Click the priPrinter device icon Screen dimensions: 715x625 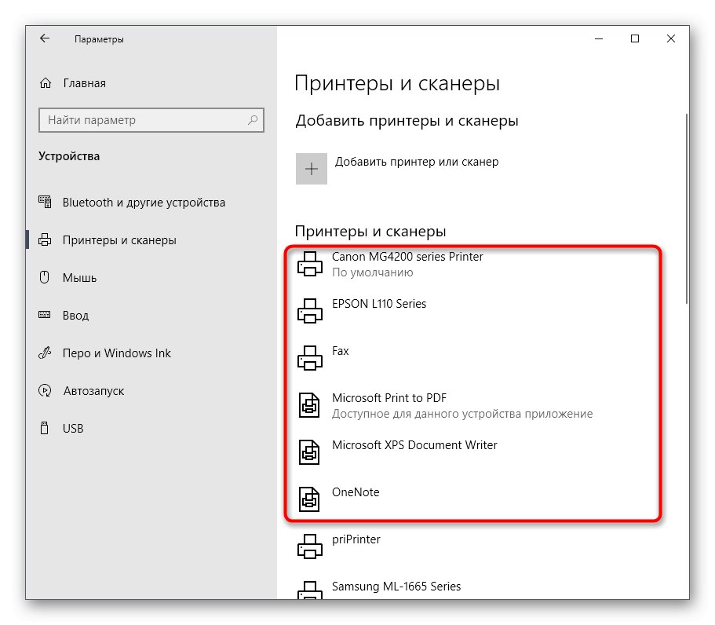point(310,546)
